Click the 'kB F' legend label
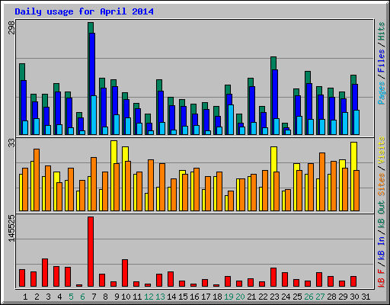390x305 pixels. [x=381, y=278]
